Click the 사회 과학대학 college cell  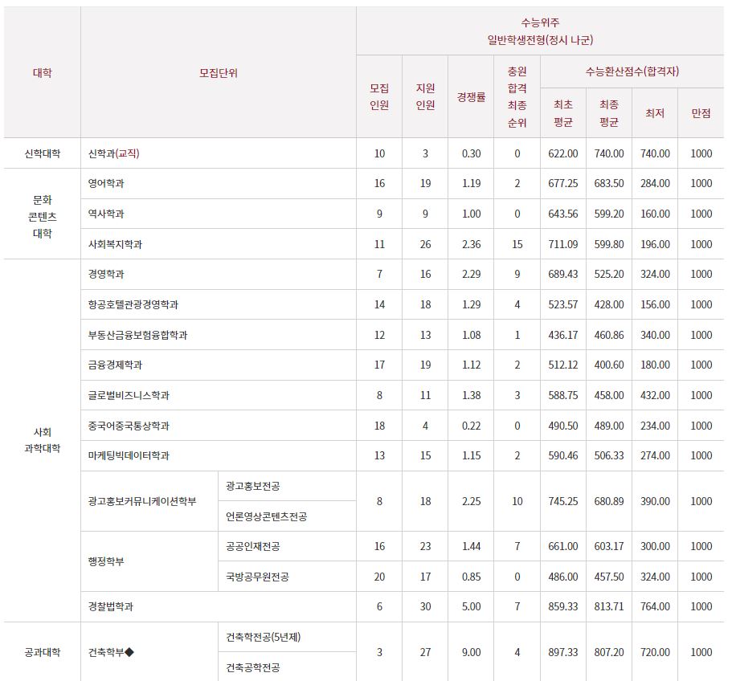(x=42, y=440)
